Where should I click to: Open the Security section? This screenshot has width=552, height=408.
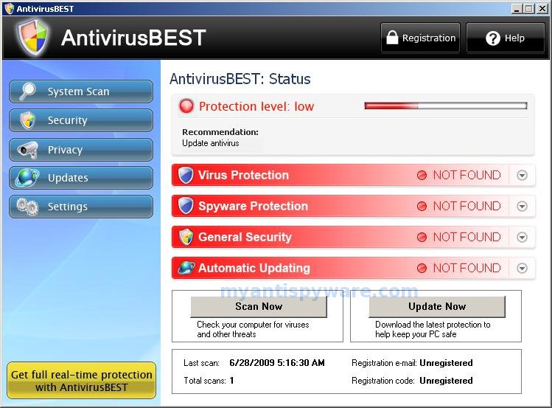pos(81,120)
